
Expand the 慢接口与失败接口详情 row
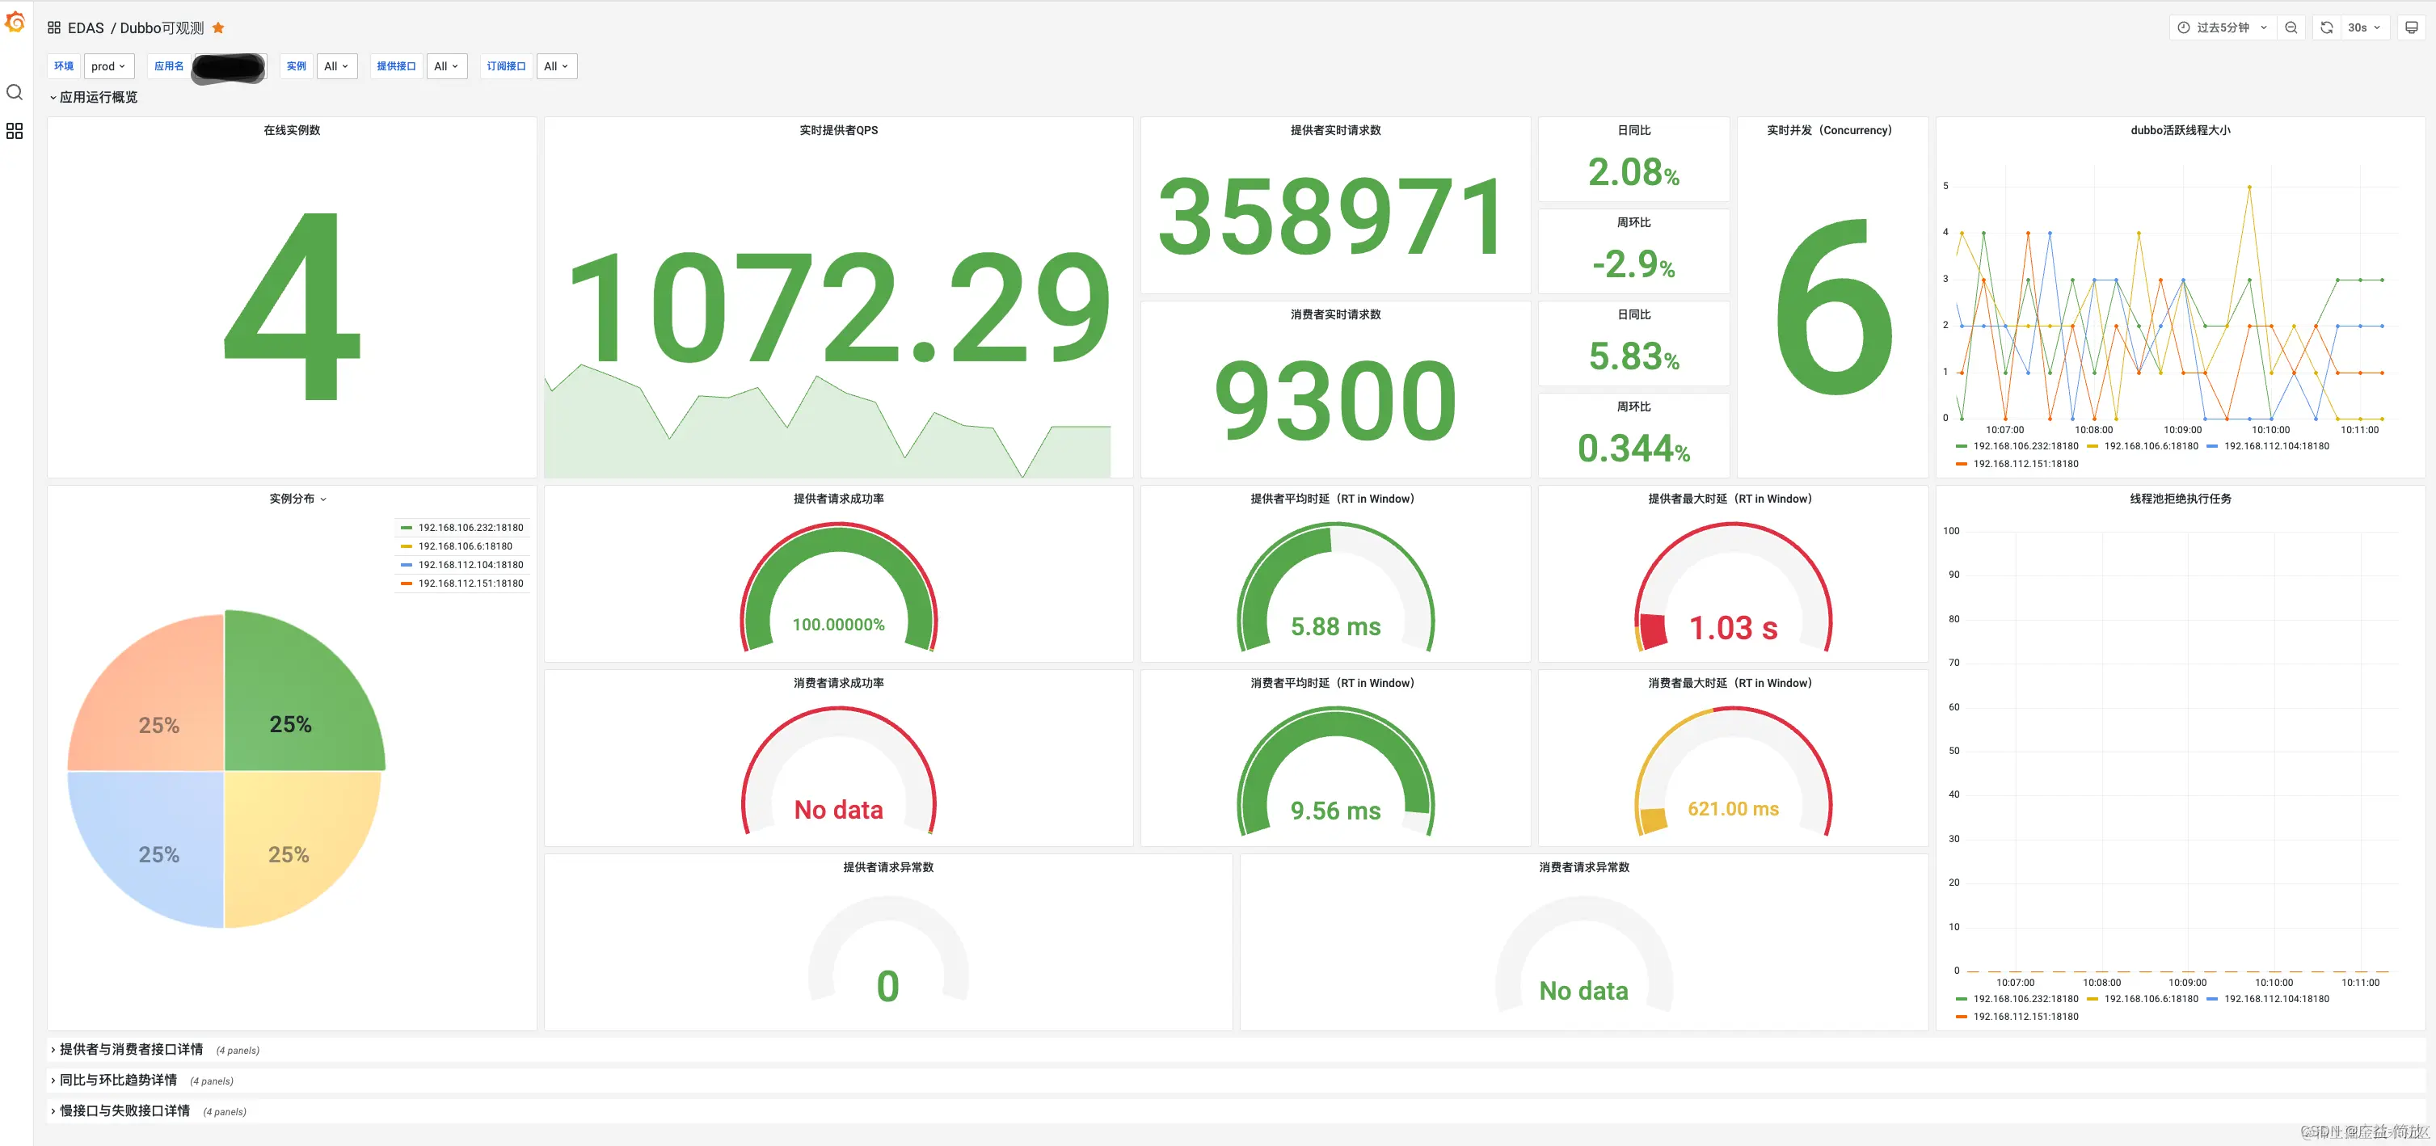(124, 1111)
